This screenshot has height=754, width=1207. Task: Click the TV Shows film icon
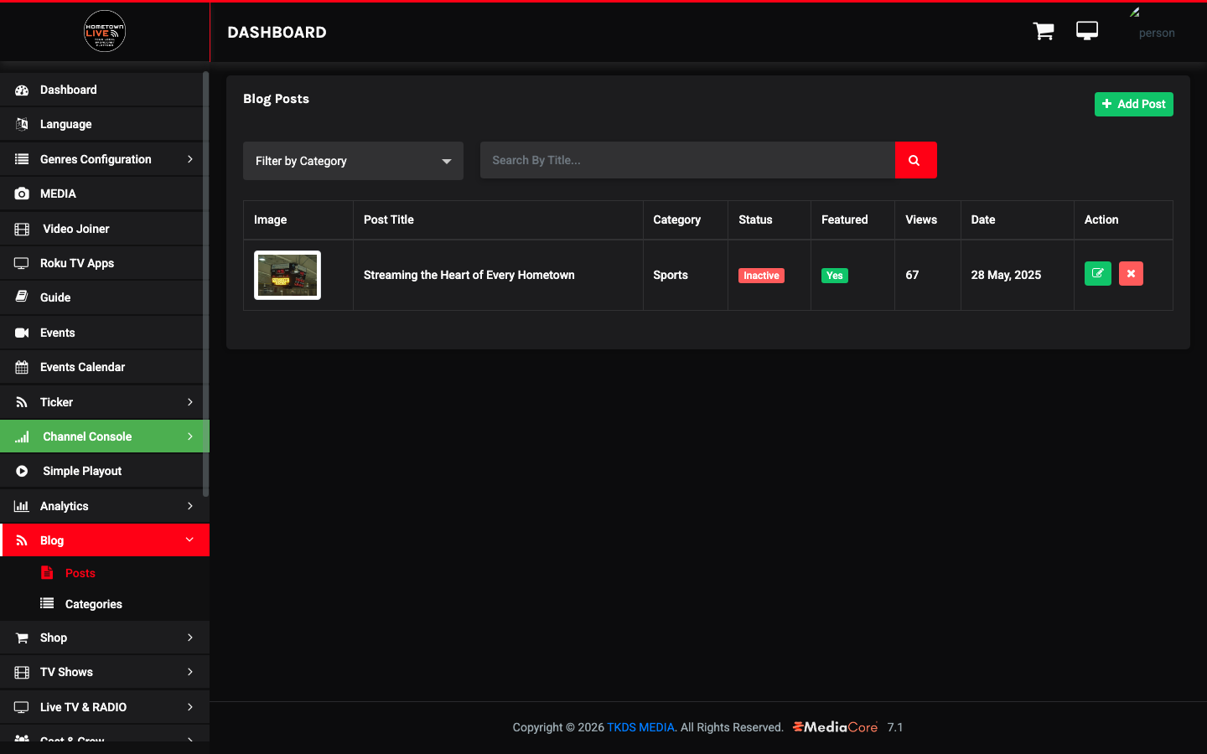pos(22,672)
